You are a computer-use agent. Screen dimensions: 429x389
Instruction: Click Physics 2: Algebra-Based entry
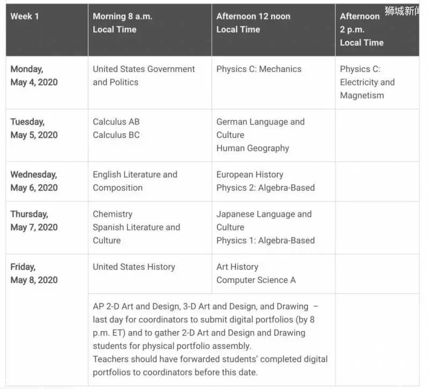click(x=265, y=187)
